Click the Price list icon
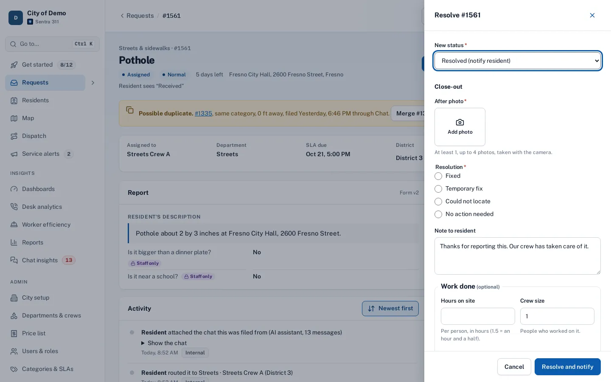The image size is (611, 382). 14,333
